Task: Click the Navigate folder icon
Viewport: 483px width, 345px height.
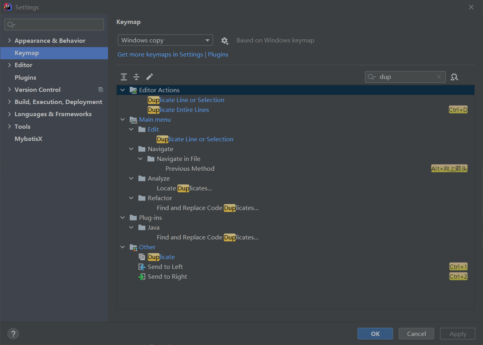Action: pyautogui.click(x=142, y=149)
